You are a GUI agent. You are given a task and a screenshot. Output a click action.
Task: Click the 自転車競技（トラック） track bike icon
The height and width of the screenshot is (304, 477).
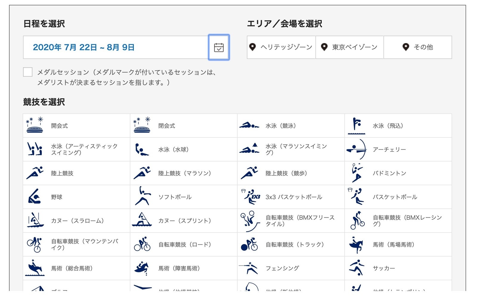249,244
